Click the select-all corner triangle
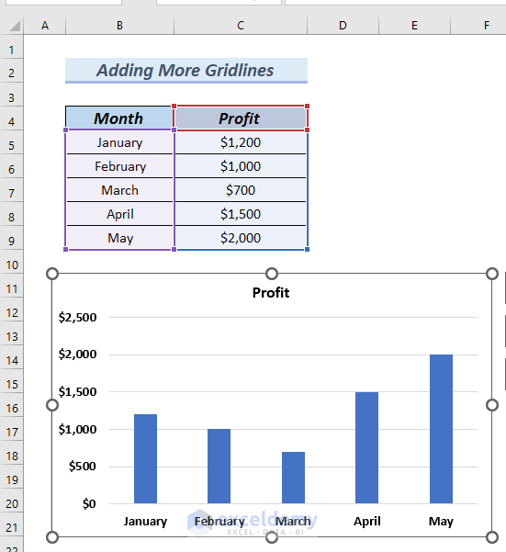This screenshot has width=506, height=552. pos(14,26)
